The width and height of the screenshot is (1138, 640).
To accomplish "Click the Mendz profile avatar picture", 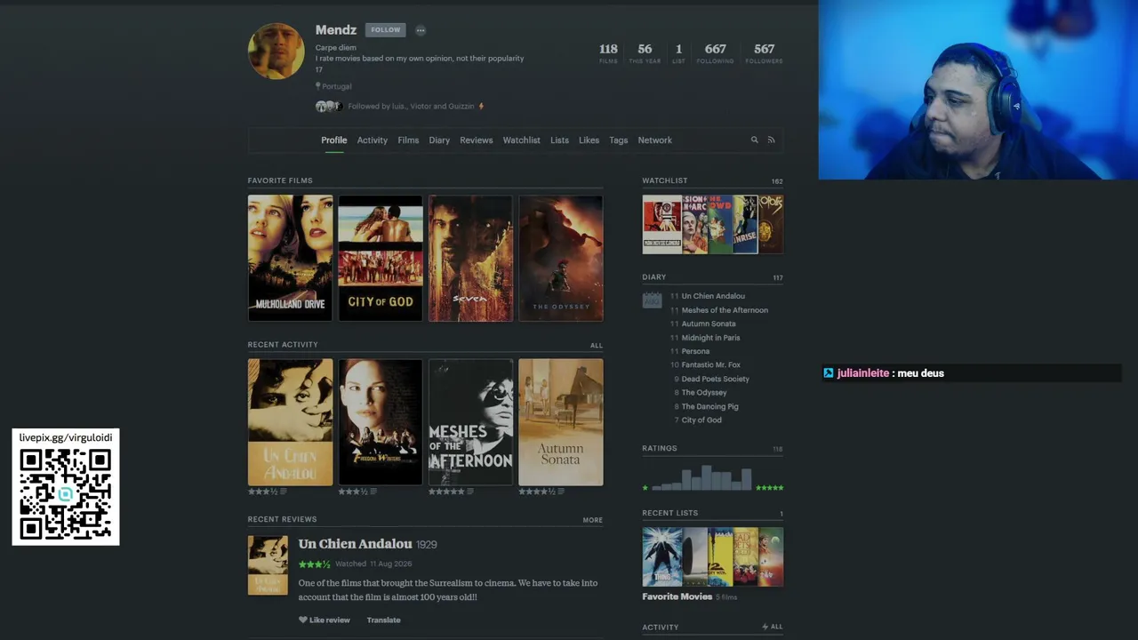I will pyautogui.click(x=276, y=51).
